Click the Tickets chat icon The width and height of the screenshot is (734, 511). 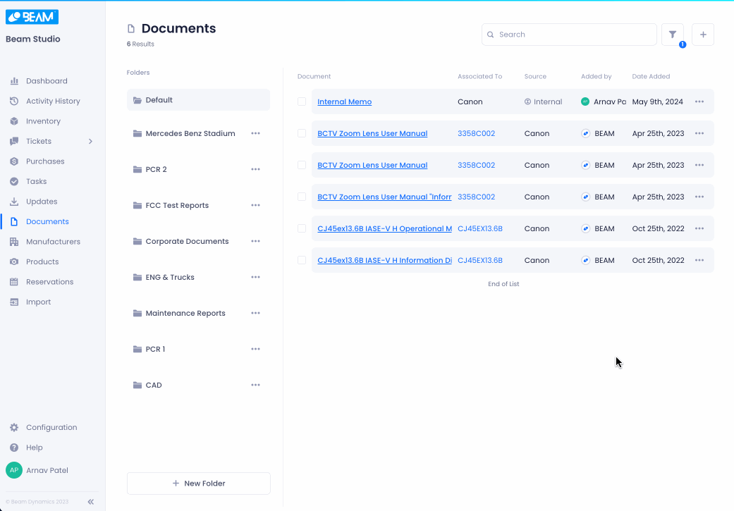tap(14, 142)
